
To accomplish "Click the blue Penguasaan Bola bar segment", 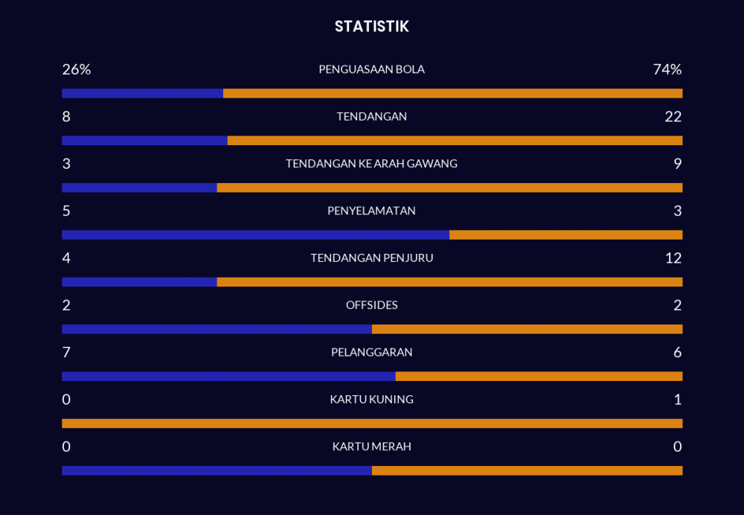I will coord(142,94).
